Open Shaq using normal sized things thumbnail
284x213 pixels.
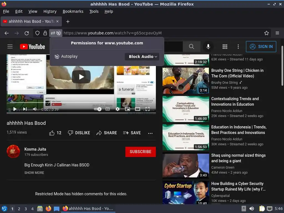(x=186, y=166)
